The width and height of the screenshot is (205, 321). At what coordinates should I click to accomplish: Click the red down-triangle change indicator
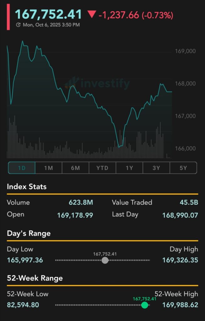click(92, 14)
